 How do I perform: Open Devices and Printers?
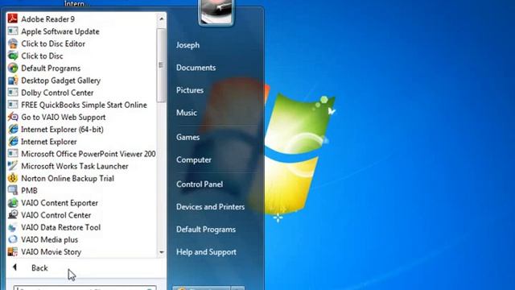(210, 207)
